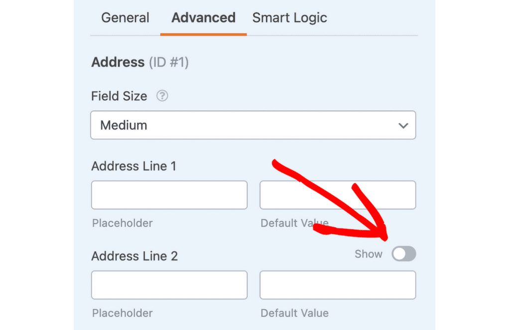Screen dimensions: 510x330
Task: Open the Smart Logic tab
Action: coord(289,17)
